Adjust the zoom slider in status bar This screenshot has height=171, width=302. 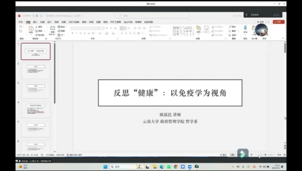click(x=265, y=155)
